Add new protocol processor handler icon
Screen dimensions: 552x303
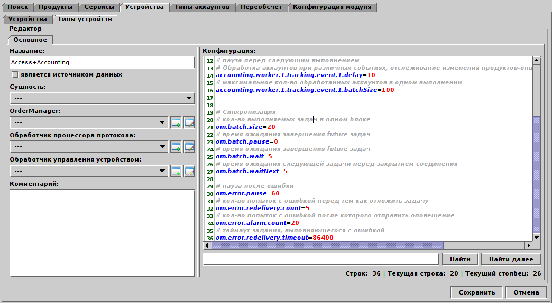[176, 147]
